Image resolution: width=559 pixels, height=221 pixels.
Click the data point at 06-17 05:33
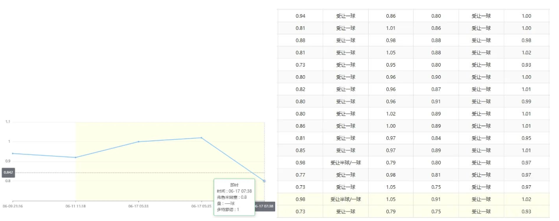(138, 142)
